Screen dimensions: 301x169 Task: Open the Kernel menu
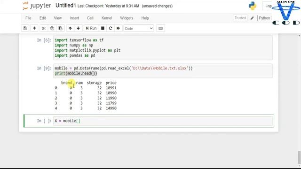(107, 18)
